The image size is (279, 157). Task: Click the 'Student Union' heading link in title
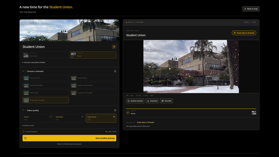tap(61, 7)
